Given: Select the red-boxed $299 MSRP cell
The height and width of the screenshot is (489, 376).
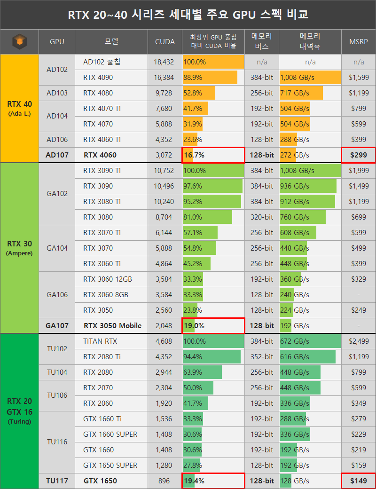Looking at the screenshot, I should [359, 155].
